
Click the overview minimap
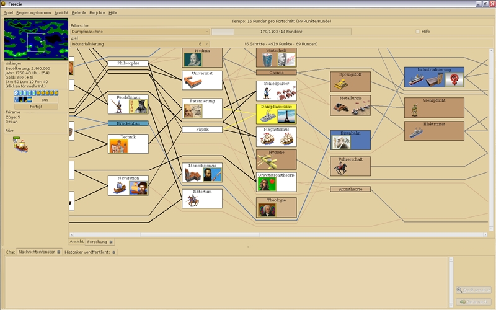(36, 39)
